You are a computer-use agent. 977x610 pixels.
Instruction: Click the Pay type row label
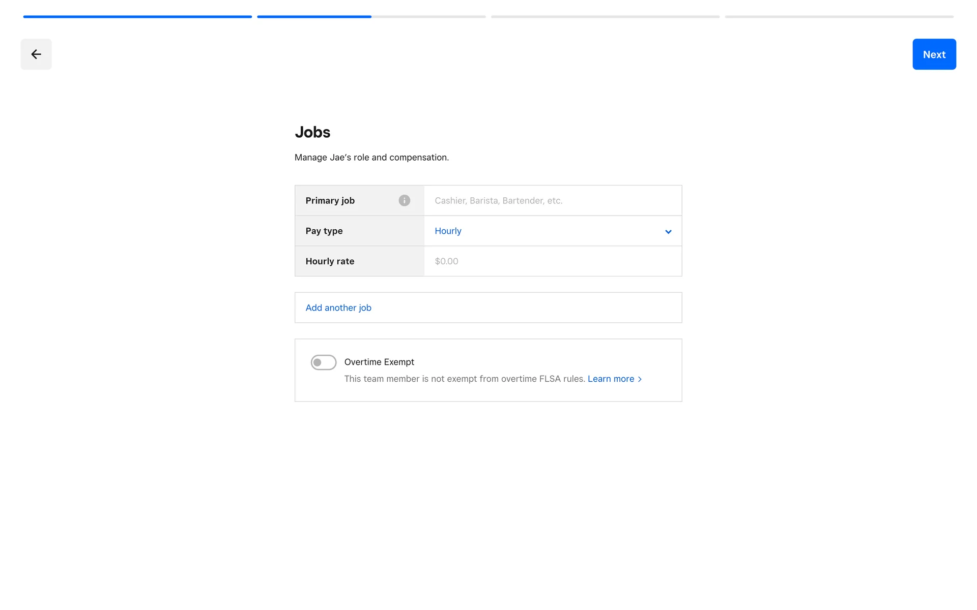click(324, 231)
